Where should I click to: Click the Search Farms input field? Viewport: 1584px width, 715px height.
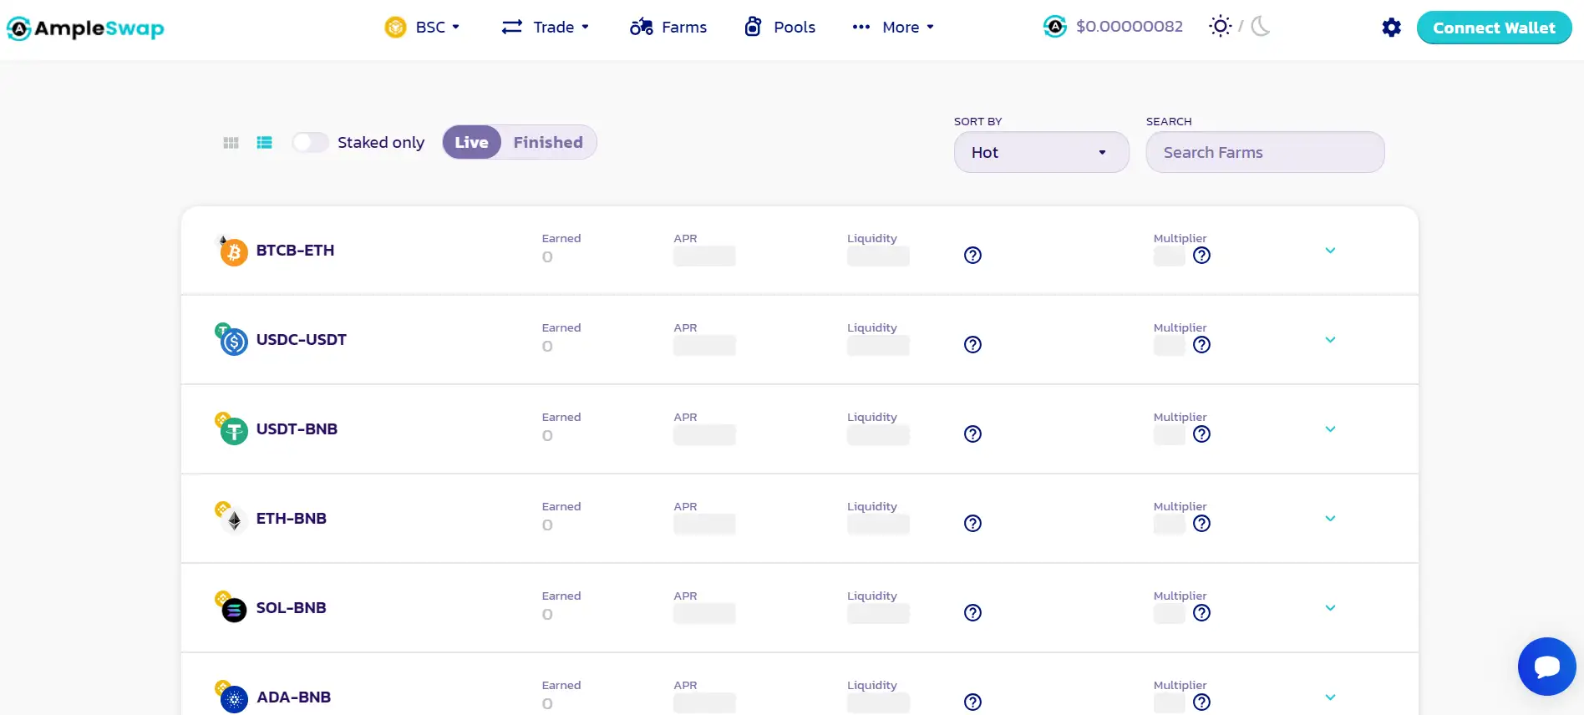point(1265,153)
